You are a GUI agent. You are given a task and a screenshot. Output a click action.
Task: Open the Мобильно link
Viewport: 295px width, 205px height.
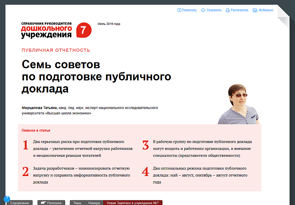coord(266,10)
